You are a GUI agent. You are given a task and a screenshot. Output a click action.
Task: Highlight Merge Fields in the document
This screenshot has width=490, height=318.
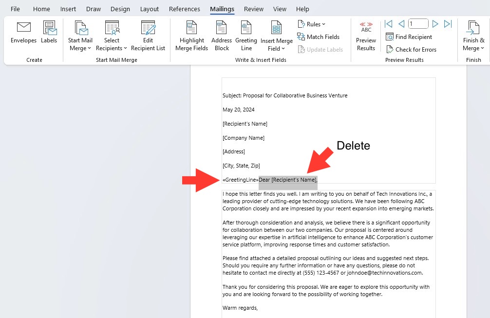[x=191, y=36]
